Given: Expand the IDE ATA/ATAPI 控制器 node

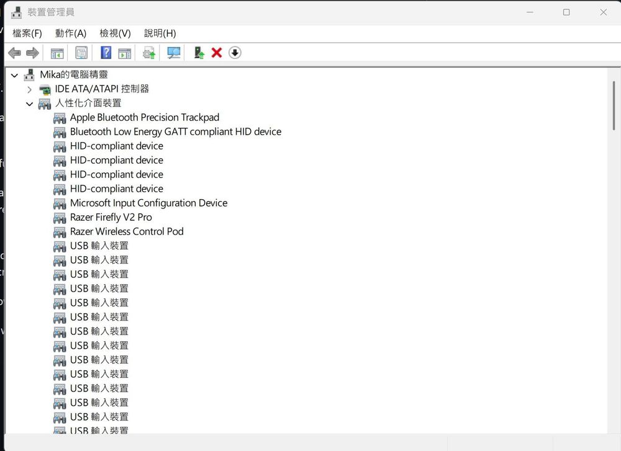Looking at the screenshot, I should click(x=29, y=89).
